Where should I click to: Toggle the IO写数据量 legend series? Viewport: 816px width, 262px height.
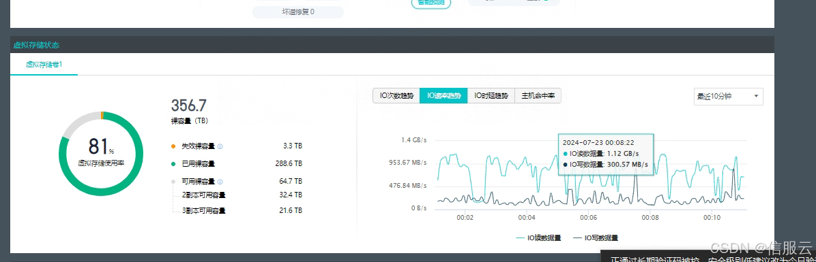point(596,238)
